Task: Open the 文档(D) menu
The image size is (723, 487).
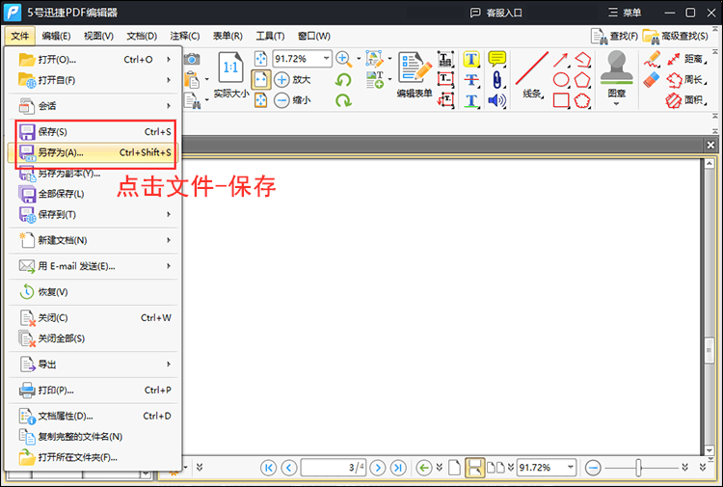Action: 142,36
